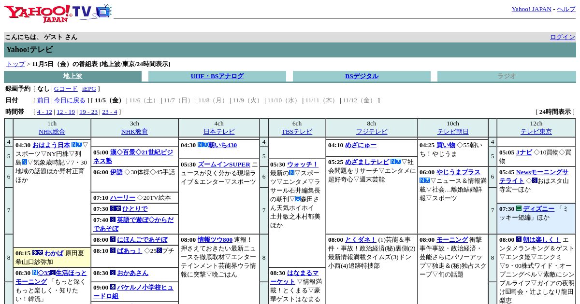This screenshot has width=580, height=304.
Task: Open the ヘルプ help link
Action: [566, 9]
